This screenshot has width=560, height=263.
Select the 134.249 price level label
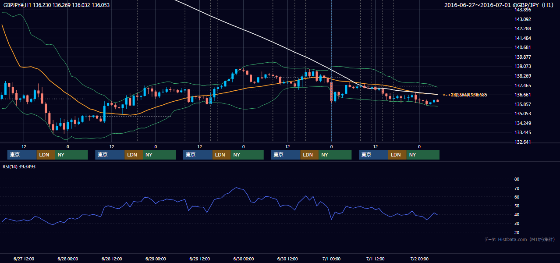(523, 123)
